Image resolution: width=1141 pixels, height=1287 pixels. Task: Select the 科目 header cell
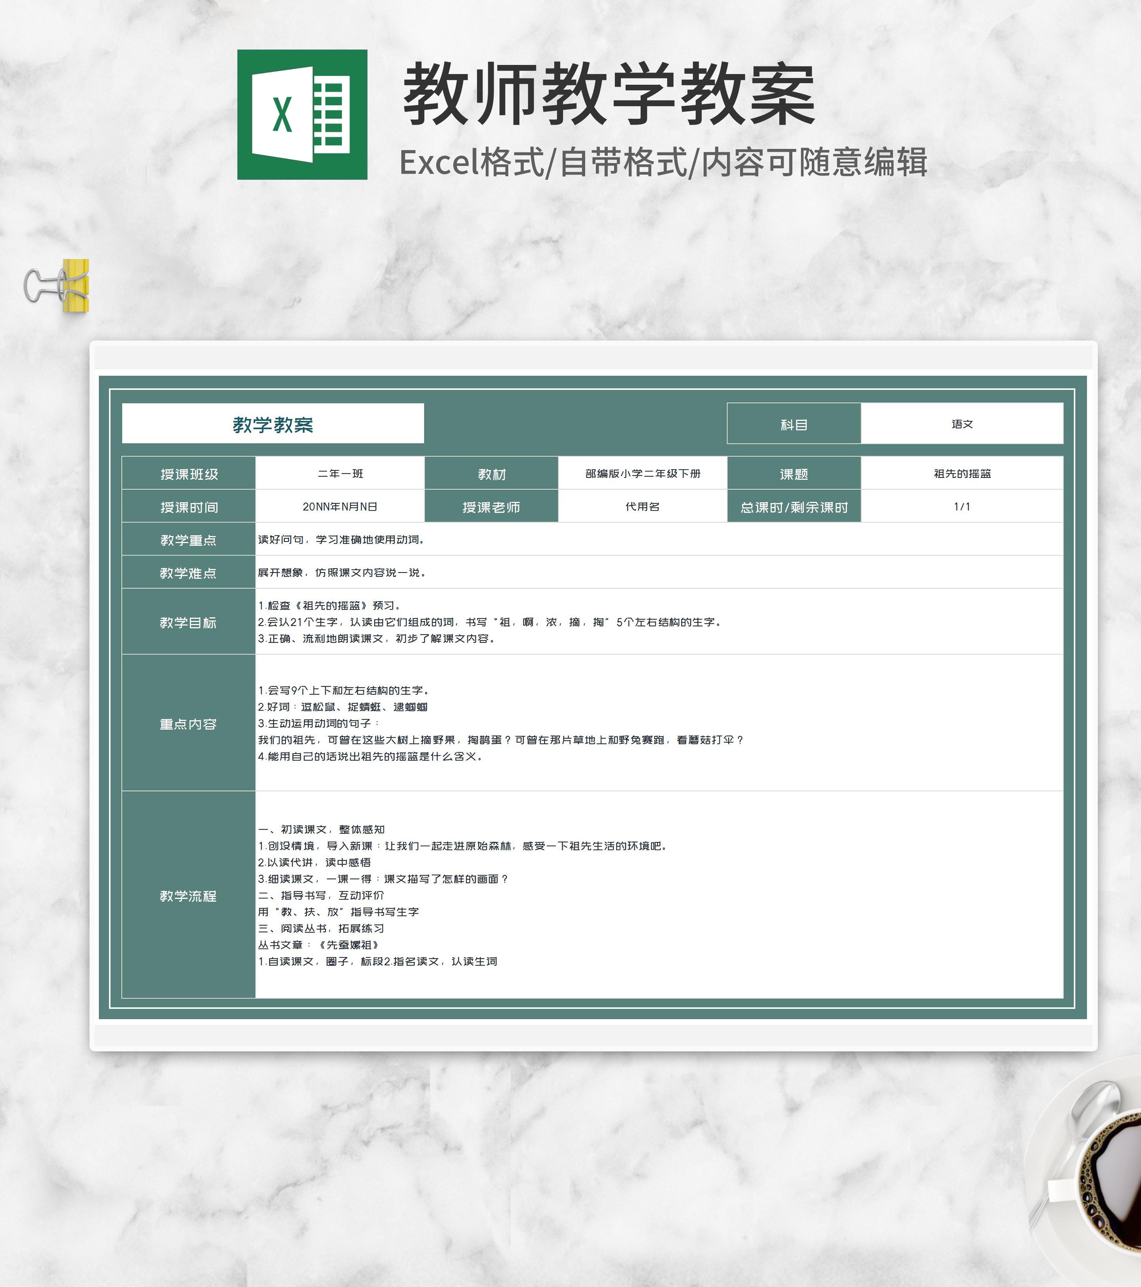coord(794,424)
